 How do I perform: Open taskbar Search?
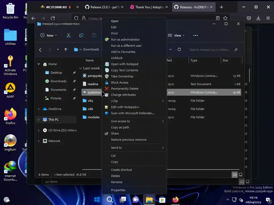coord(110,199)
